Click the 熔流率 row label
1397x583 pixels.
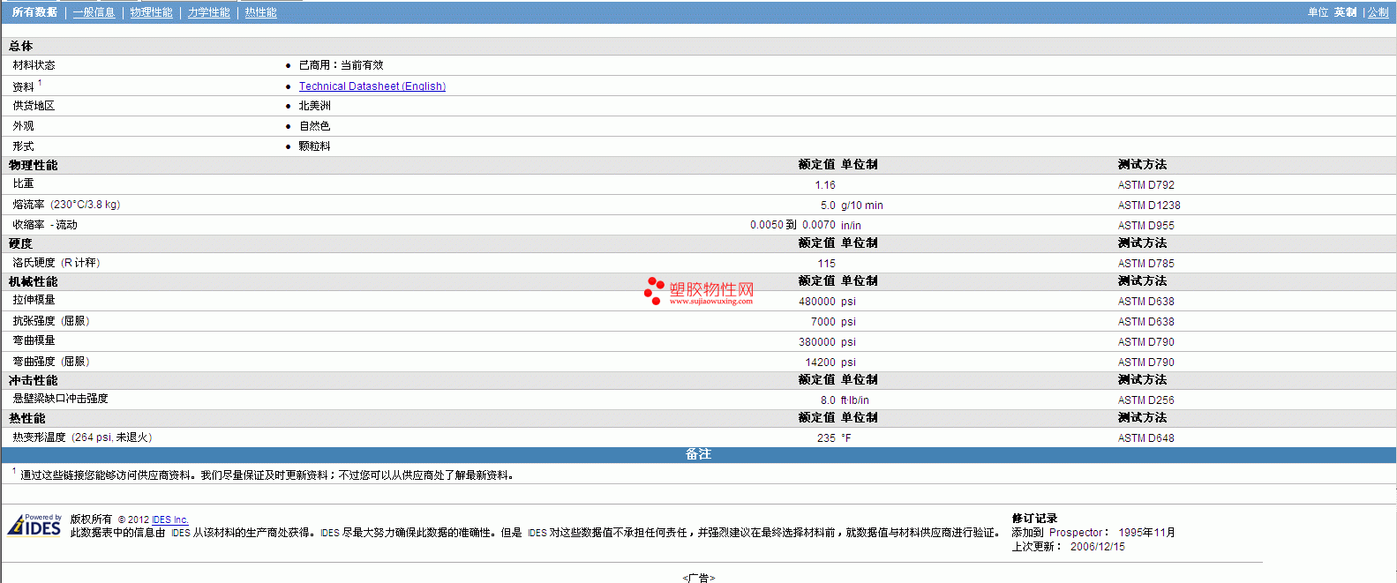pyautogui.click(x=66, y=205)
